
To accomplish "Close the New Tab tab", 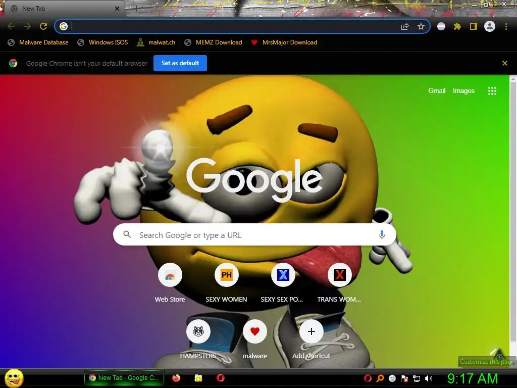I will pyautogui.click(x=117, y=9).
